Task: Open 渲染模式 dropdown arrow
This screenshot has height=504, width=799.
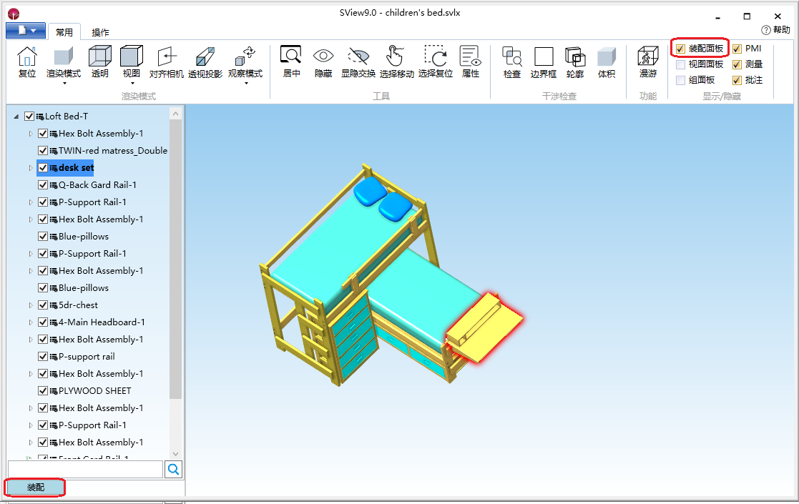Action: coord(64,83)
